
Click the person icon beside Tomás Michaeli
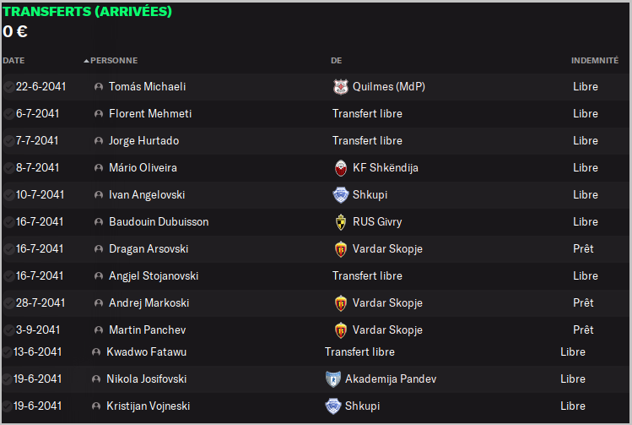(99, 86)
